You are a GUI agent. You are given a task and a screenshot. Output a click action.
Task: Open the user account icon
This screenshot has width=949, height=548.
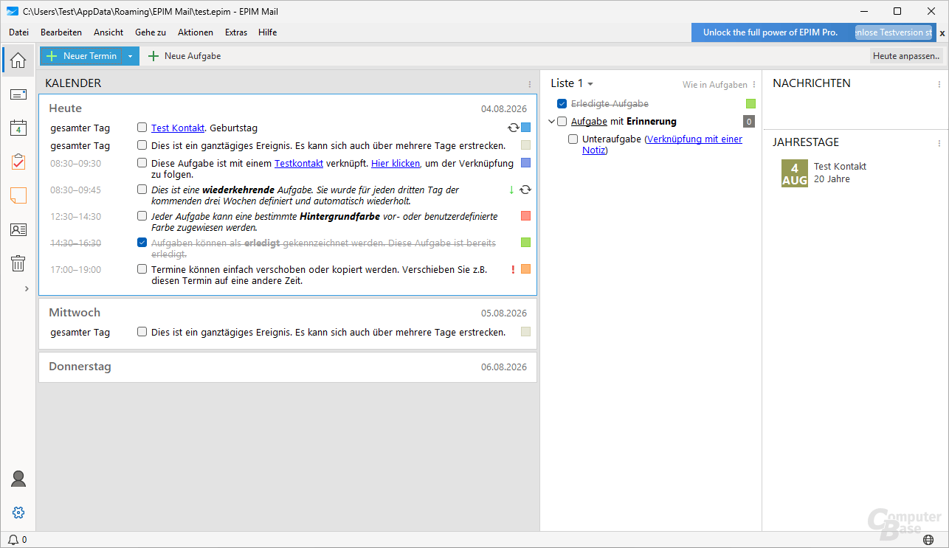point(18,479)
